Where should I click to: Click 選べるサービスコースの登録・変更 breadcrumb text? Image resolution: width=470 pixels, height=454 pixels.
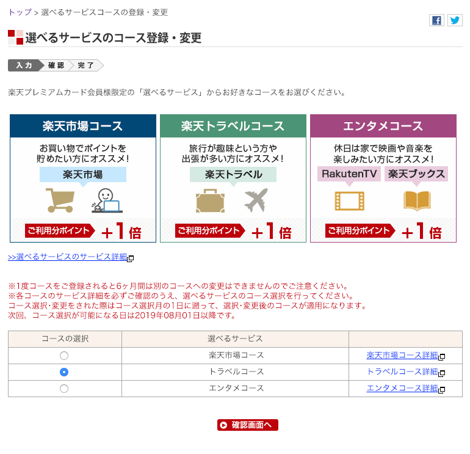(104, 12)
